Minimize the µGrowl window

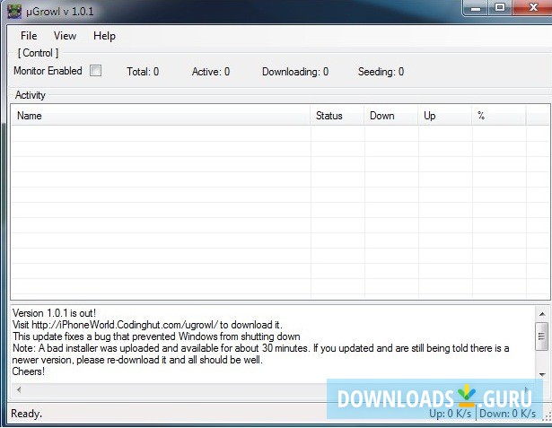click(x=476, y=8)
